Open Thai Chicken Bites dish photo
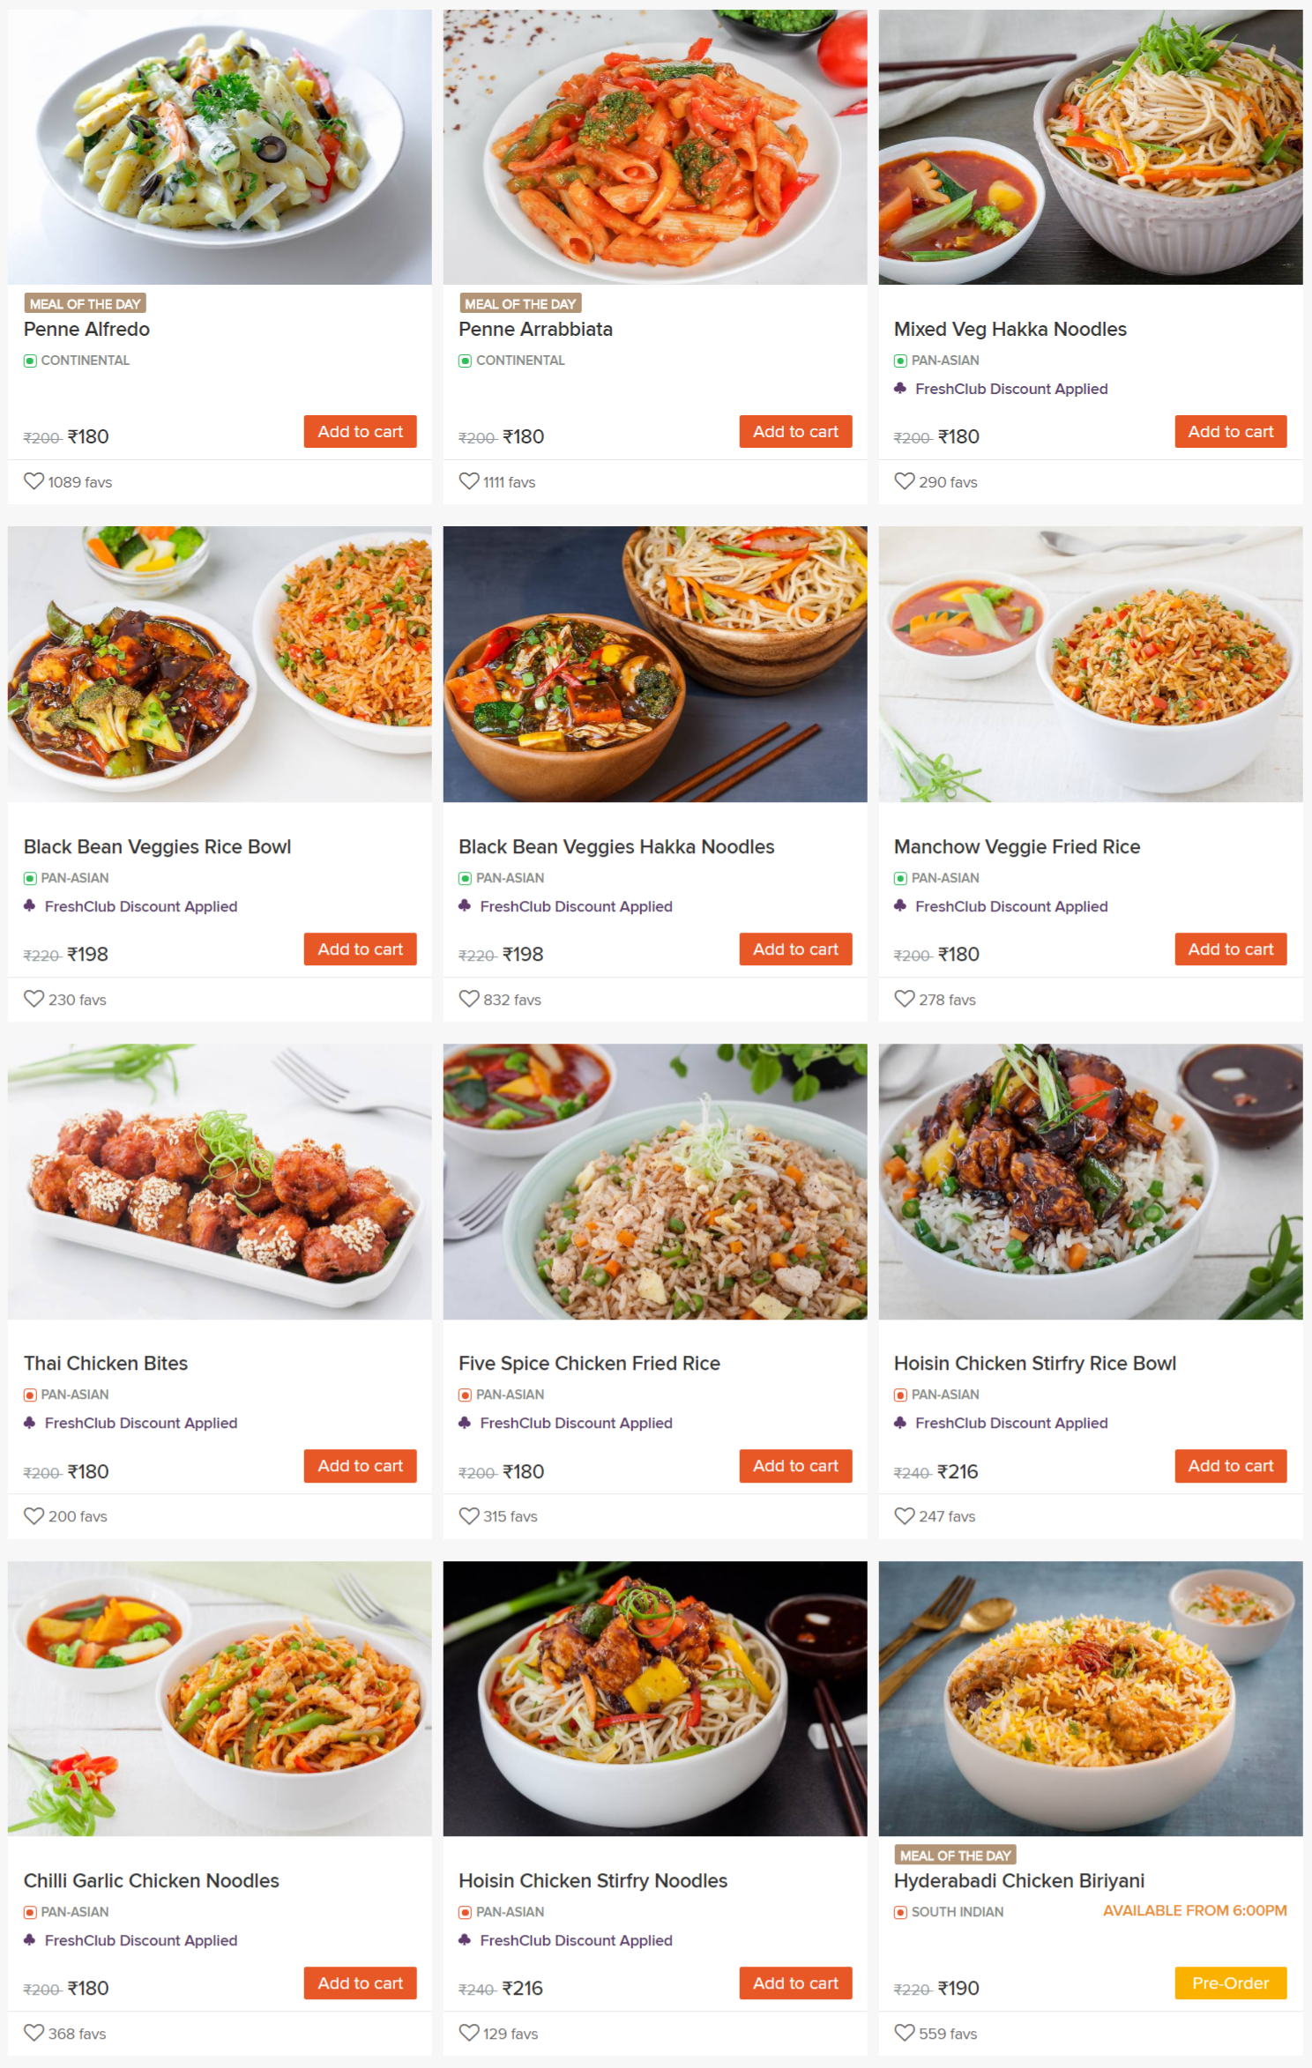The width and height of the screenshot is (1312, 2068). [220, 1181]
